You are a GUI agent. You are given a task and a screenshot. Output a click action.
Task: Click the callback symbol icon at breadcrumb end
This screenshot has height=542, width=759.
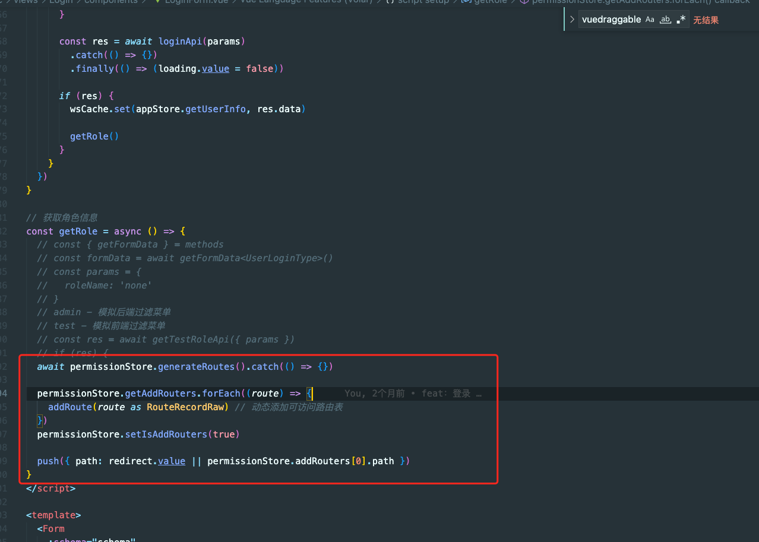click(x=525, y=2)
